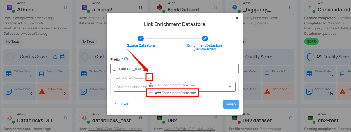Click the Finish button
This screenshot has height=132, width=351.
click(231, 104)
